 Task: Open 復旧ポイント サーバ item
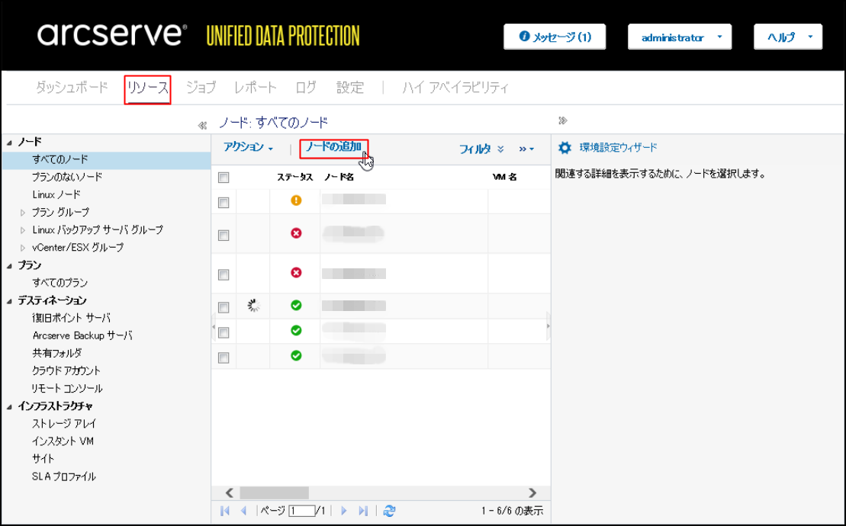pyautogui.click(x=71, y=318)
